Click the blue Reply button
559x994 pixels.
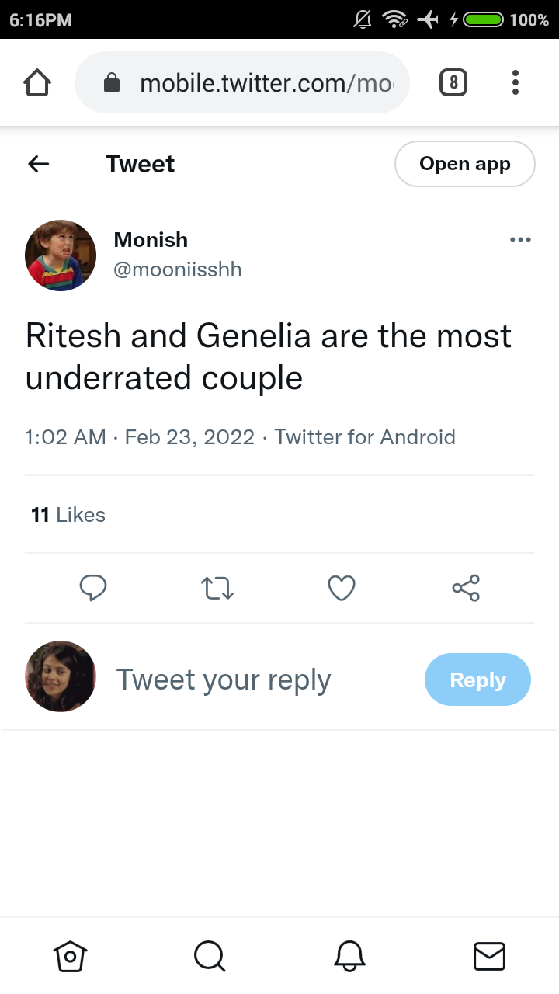[x=478, y=679]
